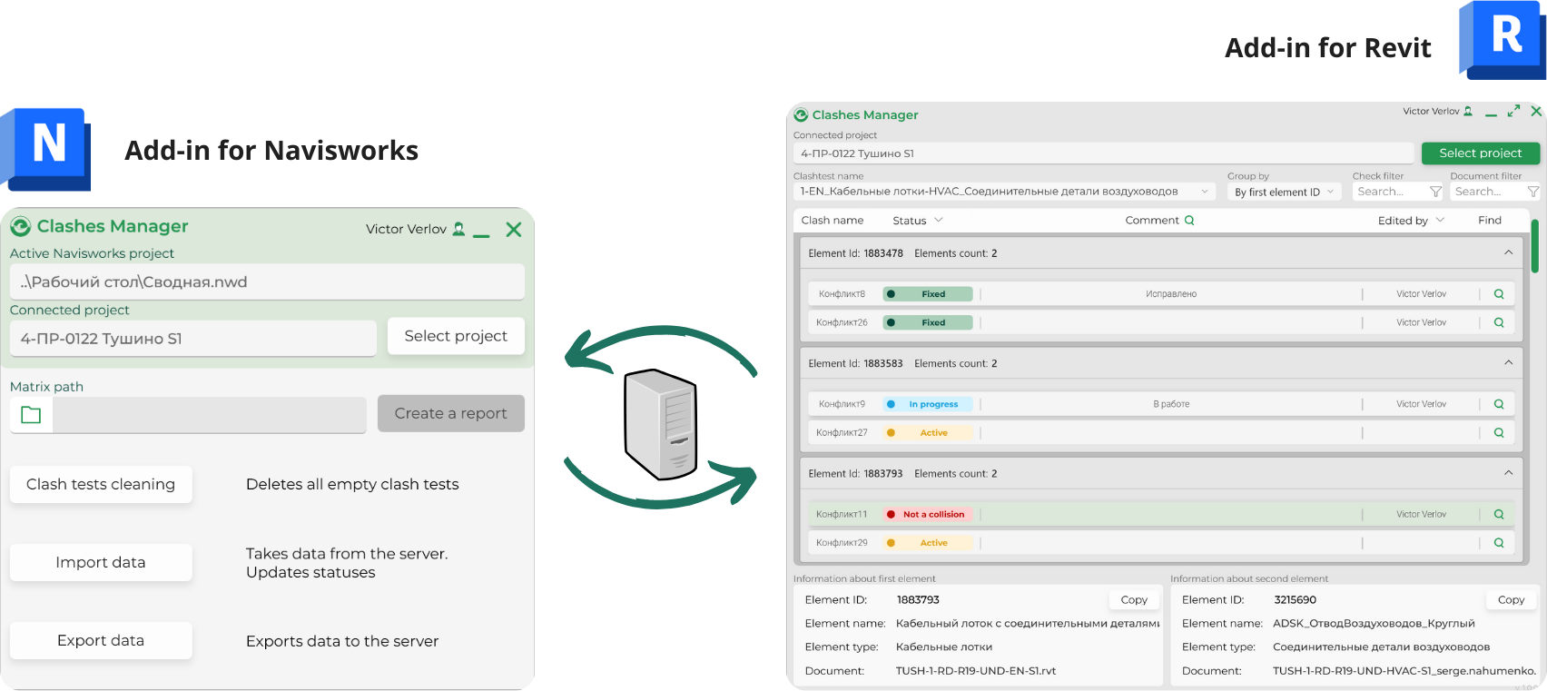Viewport: 1547px width, 691px height.
Task: Click Victor Verlov editor in Конфликт26 row
Action: (1421, 322)
